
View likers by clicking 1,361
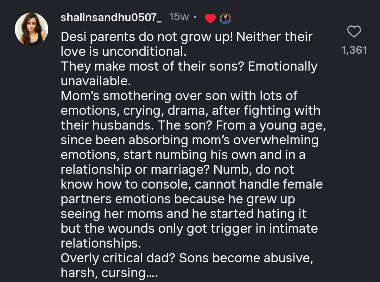click(355, 50)
